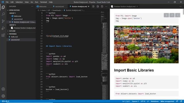Switch to the Welcome tab
The image size is (184, 103).
click(43, 7)
